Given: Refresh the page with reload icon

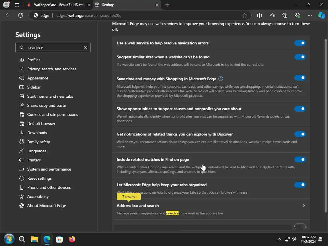Looking at the screenshot, I should click(20, 15).
